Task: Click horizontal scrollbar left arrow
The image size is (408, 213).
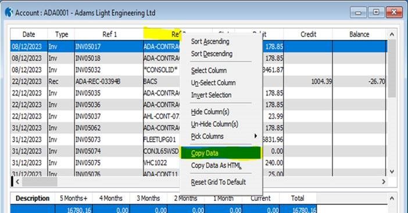Action: coord(17,182)
